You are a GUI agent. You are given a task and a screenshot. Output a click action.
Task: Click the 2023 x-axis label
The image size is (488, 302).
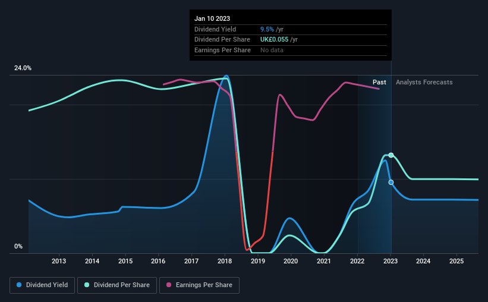(x=391, y=261)
